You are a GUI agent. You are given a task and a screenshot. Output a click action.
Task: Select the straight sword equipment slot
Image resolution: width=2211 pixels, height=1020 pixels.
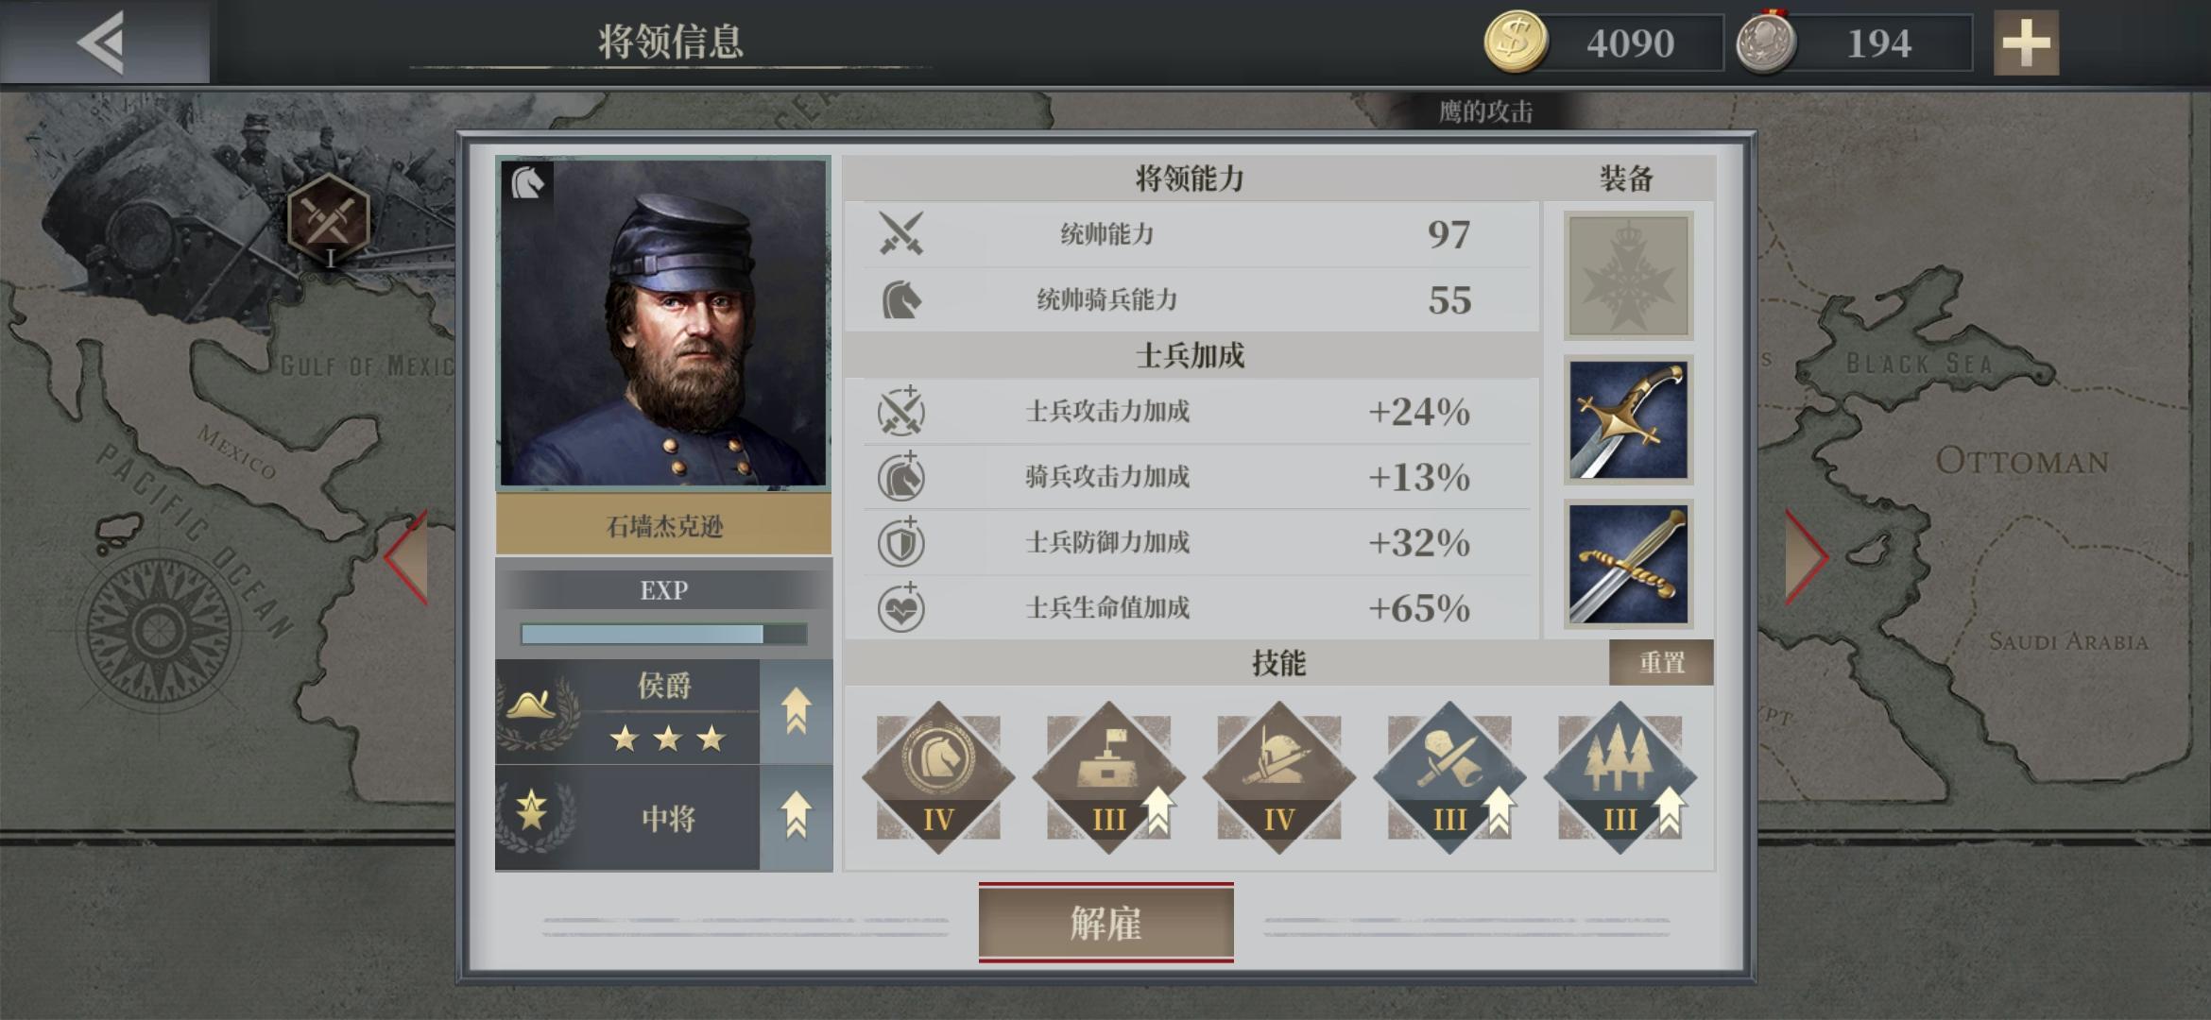pos(1628,565)
